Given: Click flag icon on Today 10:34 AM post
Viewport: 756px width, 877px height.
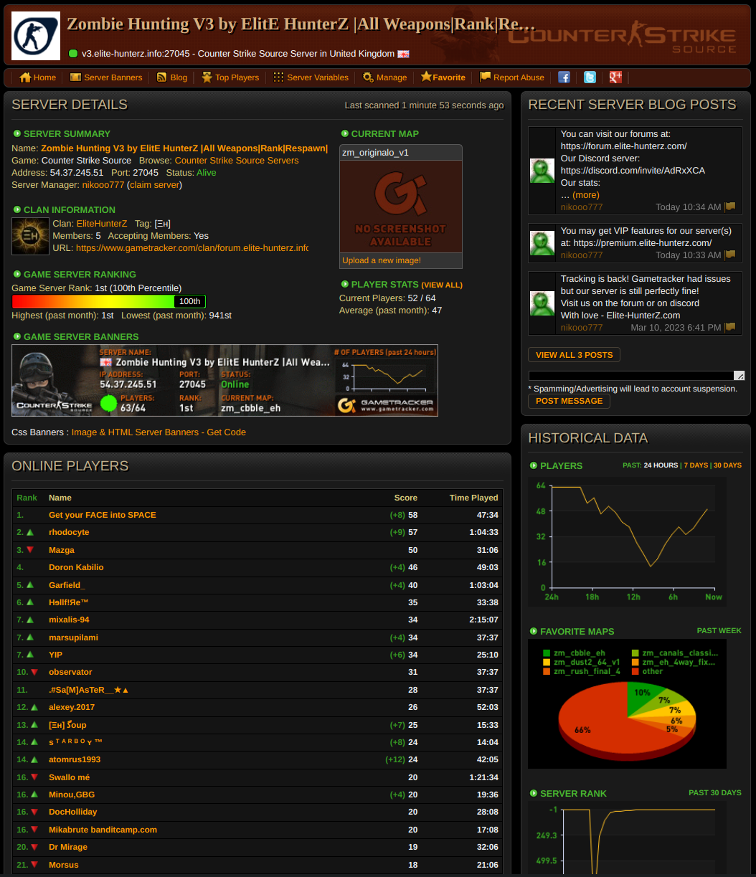Looking at the screenshot, I should pyautogui.click(x=730, y=207).
